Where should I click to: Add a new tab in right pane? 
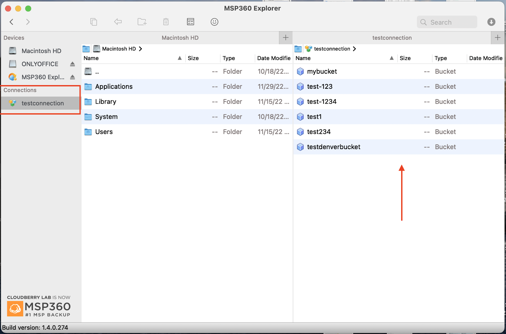pyautogui.click(x=497, y=38)
